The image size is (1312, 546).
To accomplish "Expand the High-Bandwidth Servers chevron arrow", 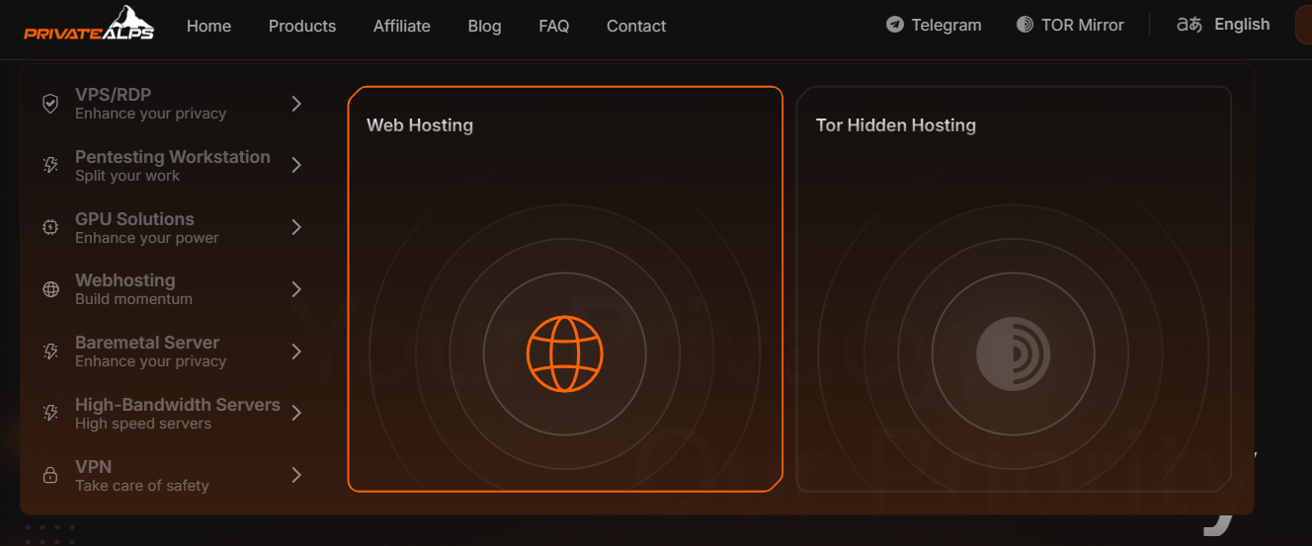I will click(x=296, y=413).
